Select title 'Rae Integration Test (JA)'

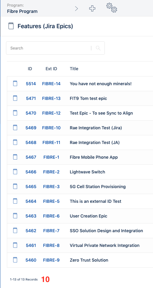(95, 142)
